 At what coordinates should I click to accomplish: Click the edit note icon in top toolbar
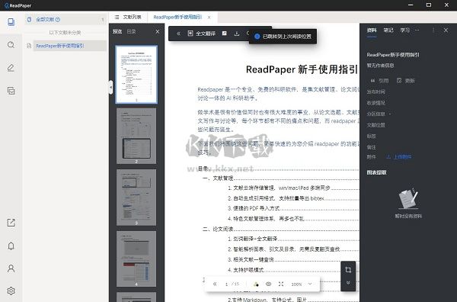[x=225, y=34]
